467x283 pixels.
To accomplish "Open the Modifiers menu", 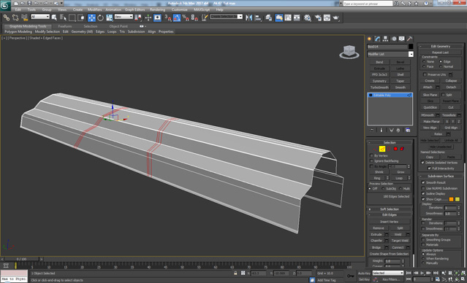I will pyautogui.click(x=94, y=9).
